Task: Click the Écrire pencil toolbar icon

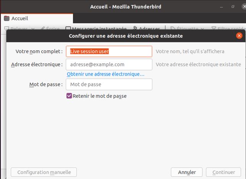Action: point(43,29)
